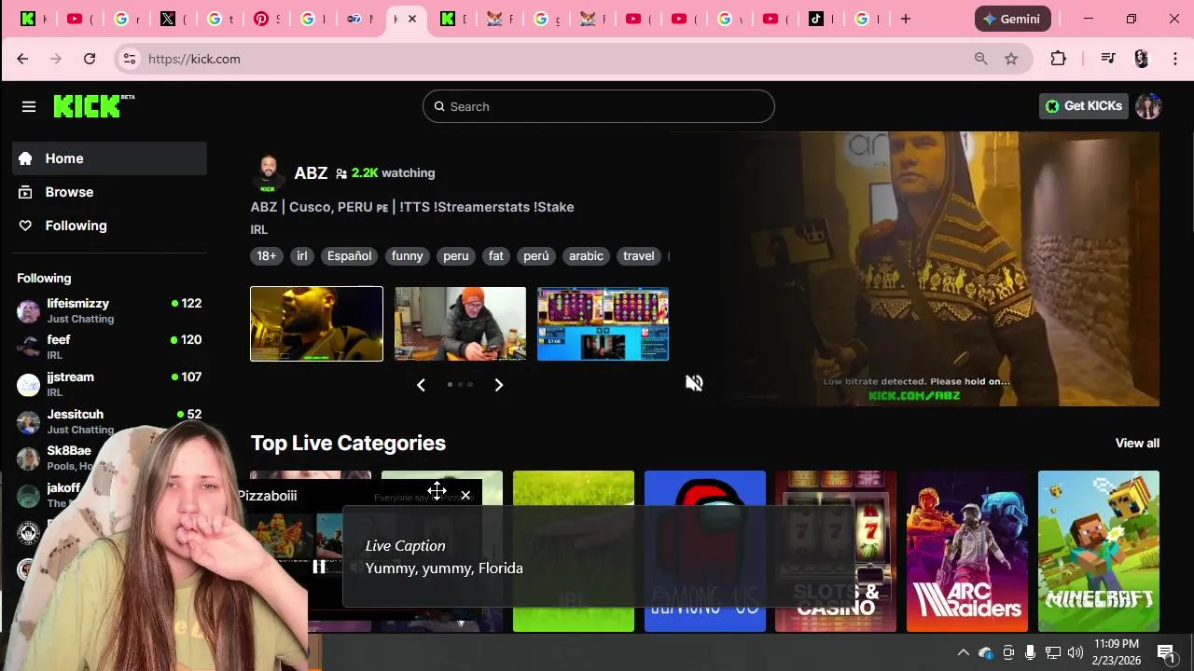Open the hamburger sidebar menu
This screenshot has width=1194, height=671.
click(x=29, y=106)
